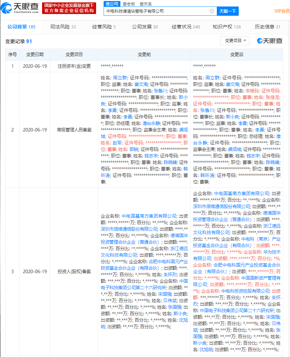Open 张国强 link in 变更前 column

pos(175,307)
